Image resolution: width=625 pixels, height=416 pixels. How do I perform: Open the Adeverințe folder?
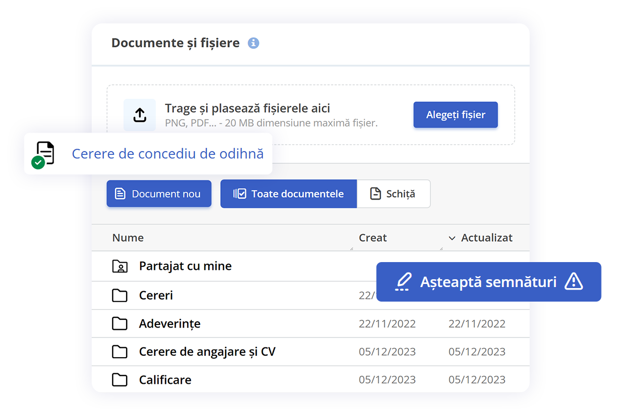[x=170, y=324]
